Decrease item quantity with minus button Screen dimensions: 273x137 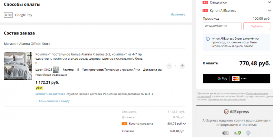pyautogui.click(x=169, y=66)
